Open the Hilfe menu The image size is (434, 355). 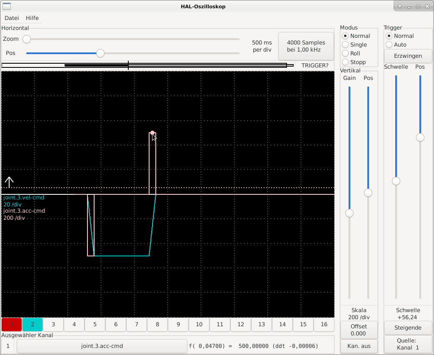[x=32, y=18]
